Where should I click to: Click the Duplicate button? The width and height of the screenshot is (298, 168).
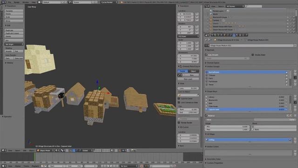[x=14, y=30]
